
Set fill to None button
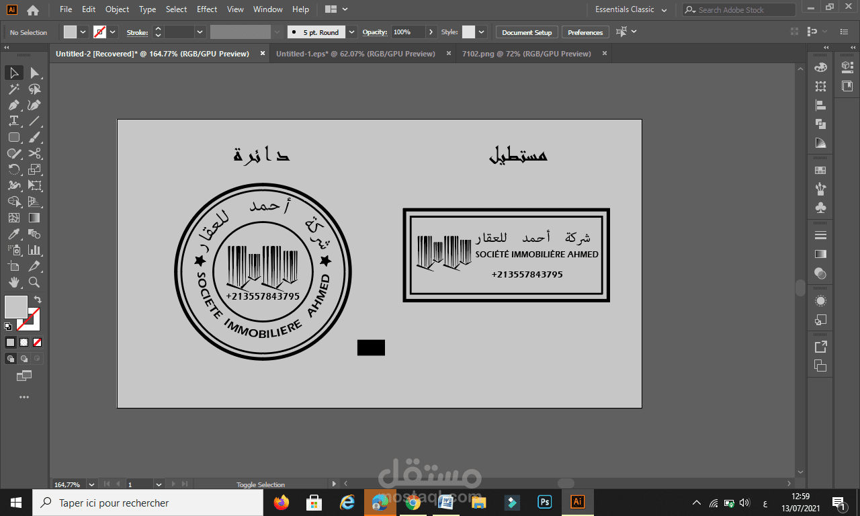(38, 342)
